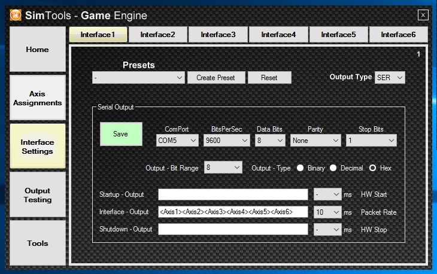Open the Packet Rate ms dropdown
The height and width of the screenshot is (274, 437).
coord(327,212)
